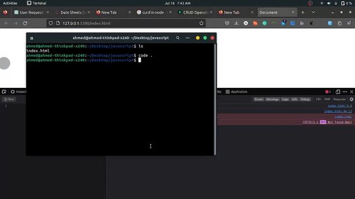Image resolution: width=355 pixels, height=199 pixels.
Task: Click the volume icon in the top bar
Action: tap(329, 3)
